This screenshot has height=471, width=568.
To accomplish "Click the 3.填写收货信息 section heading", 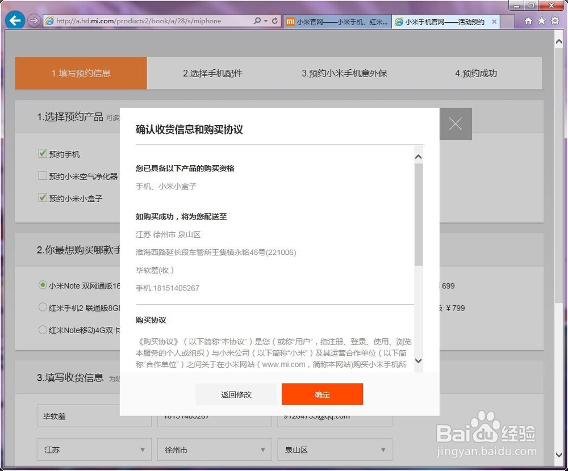I will [x=70, y=377].
